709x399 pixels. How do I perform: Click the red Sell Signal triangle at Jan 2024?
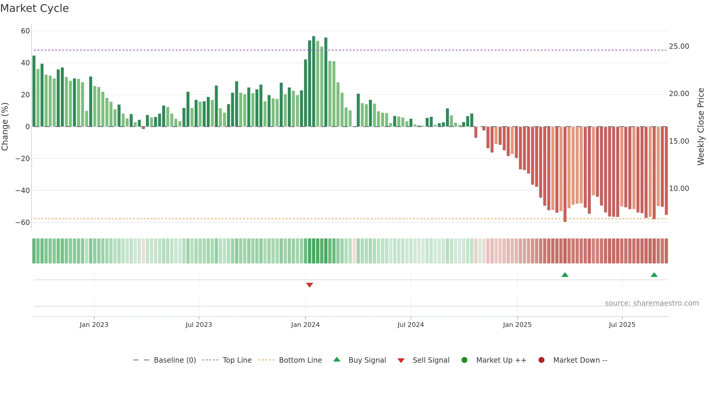point(310,285)
